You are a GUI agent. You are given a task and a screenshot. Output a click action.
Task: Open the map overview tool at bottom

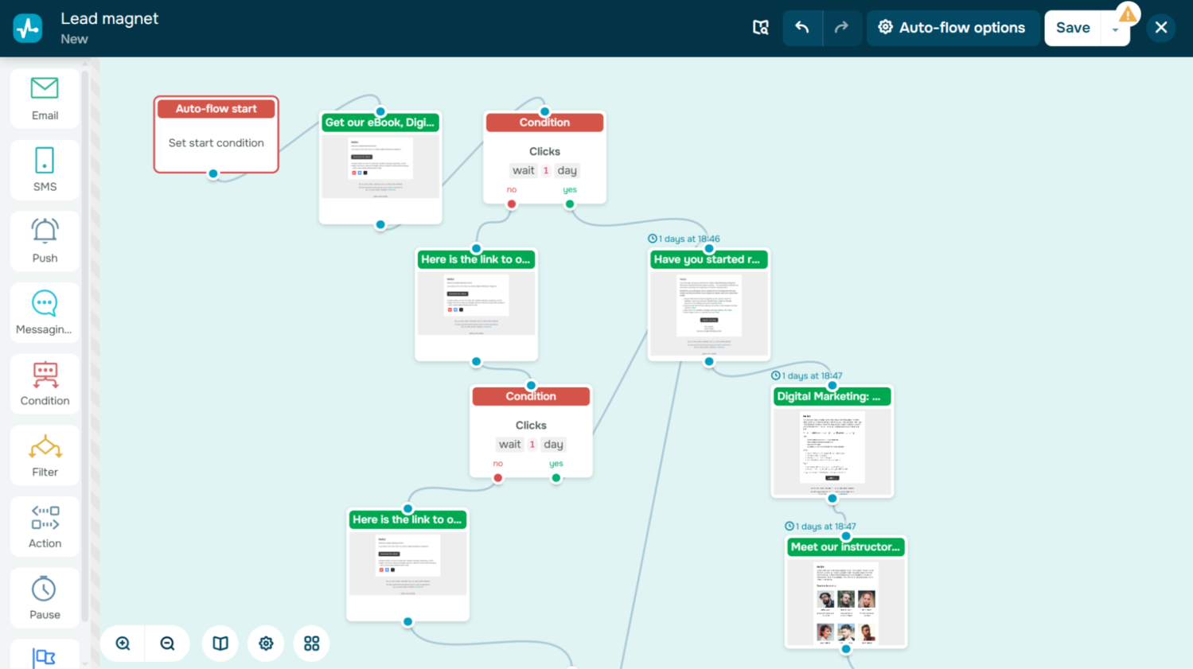point(220,643)
